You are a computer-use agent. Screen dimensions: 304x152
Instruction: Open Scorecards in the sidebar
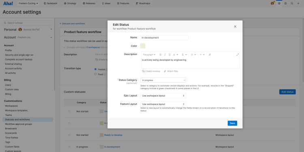click(11, 133)
